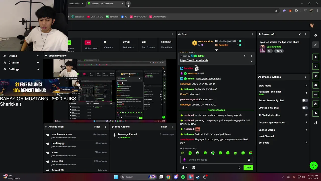Screen dimensions: 321x181
Task: Toggle Mod Actions note icon in right sidebar
Action: 316,76
